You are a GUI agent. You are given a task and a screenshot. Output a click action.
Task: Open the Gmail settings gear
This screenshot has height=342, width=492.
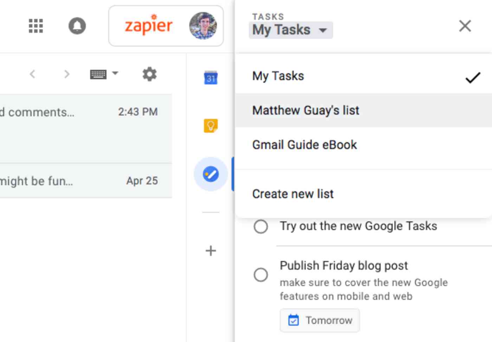pyautogui.click(x=149, y=74)
